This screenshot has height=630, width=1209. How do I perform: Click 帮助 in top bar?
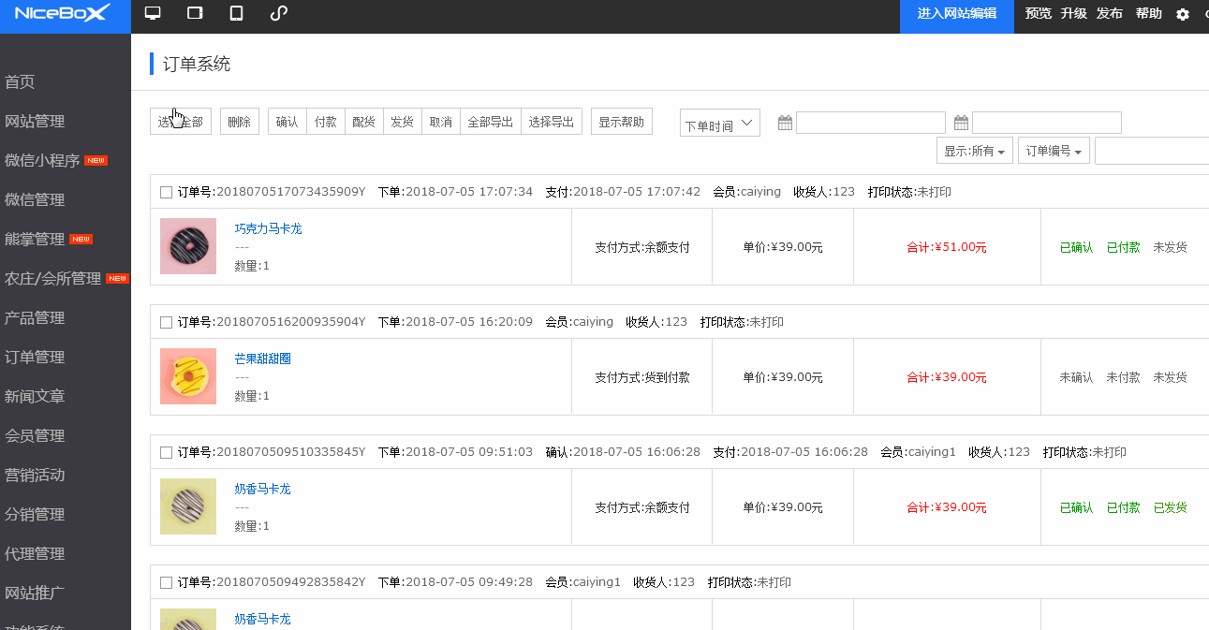(x=1149, y=14)
